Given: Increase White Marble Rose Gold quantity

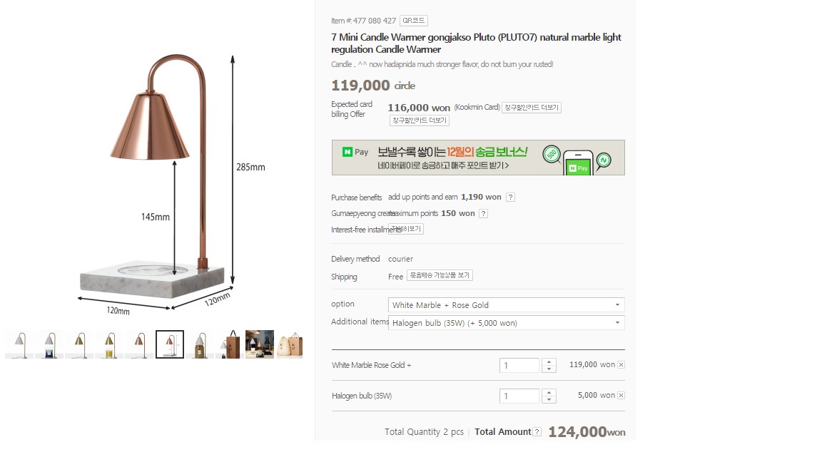Looking at the screenshot, I should pyautogui.click(x=549, y=361).
